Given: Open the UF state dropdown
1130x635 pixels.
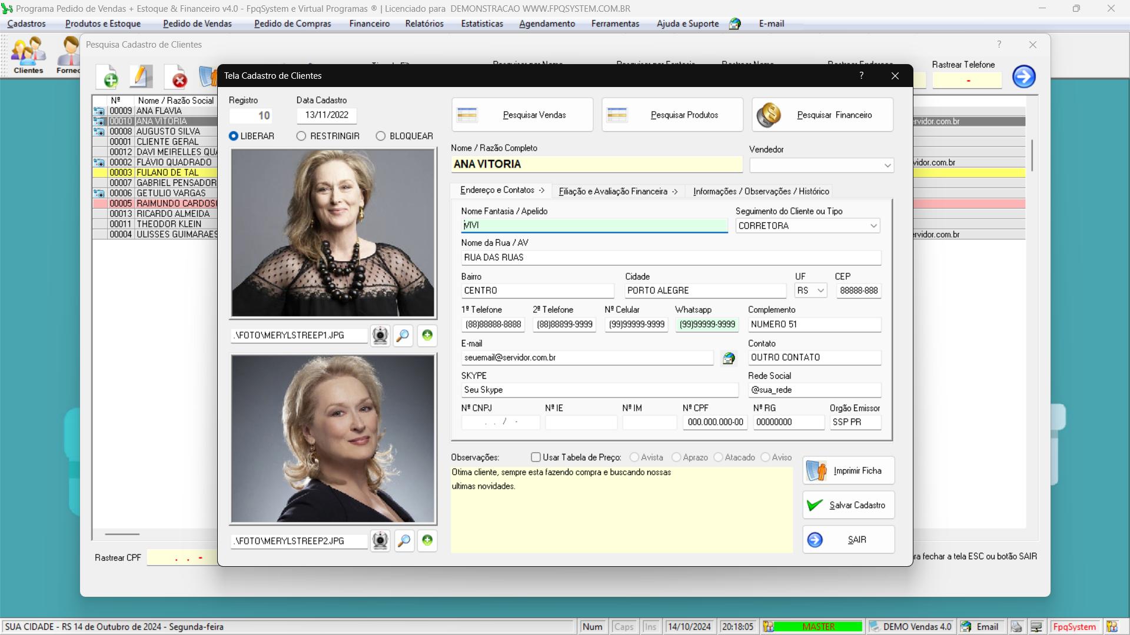Looking at the screenshot, I should coord(820,291).
